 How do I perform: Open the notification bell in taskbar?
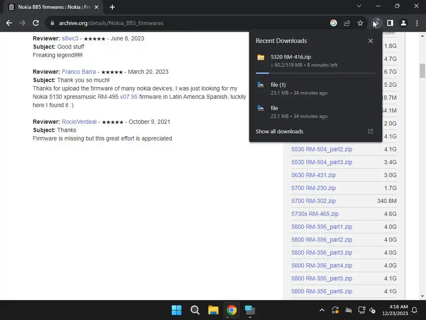click(414, 310)
